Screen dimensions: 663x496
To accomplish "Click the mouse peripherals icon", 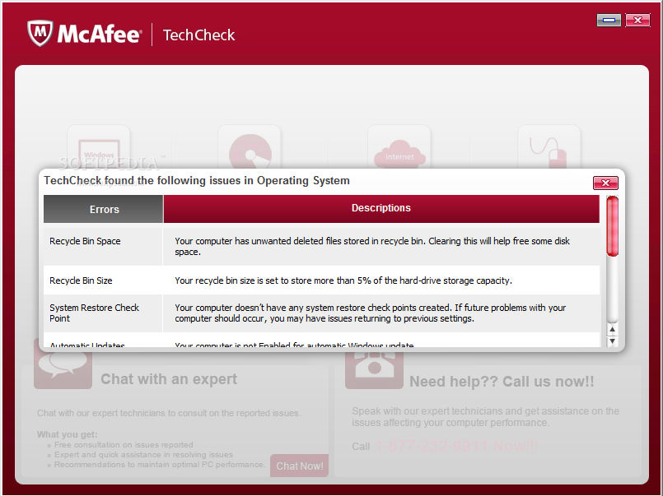I will pyautogui.click(x=549, y=148).
